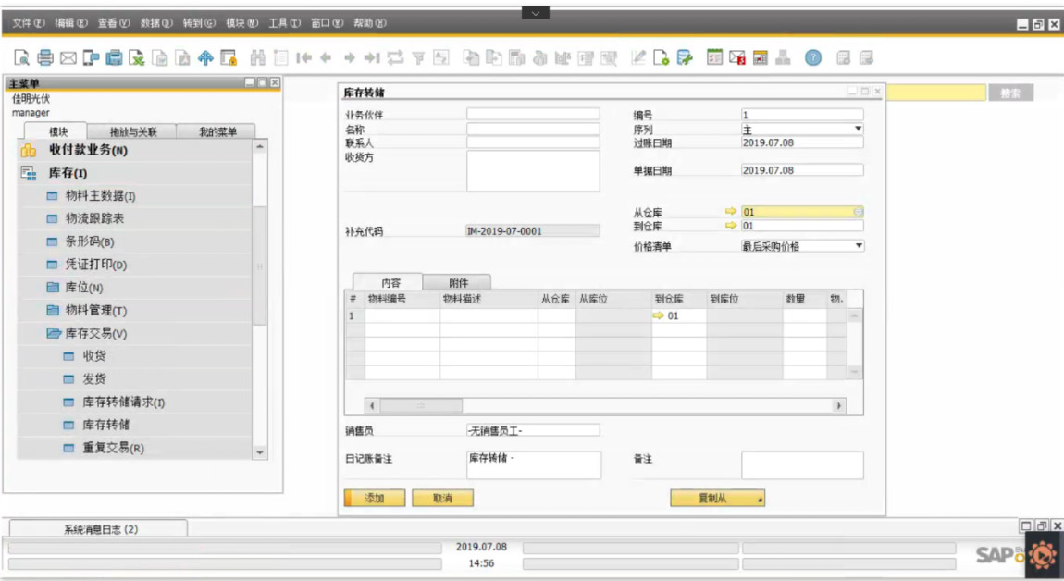This screenshot has width=1064, height=581.
Task: Click the printer icon in the toolbar
Action: point(44,58)
